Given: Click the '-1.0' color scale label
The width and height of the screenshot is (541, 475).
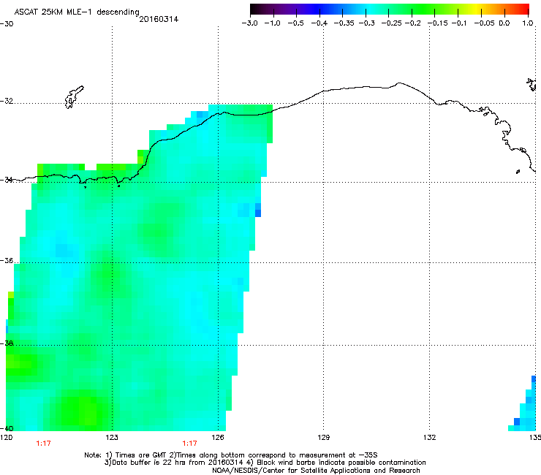Looking at the screenshot, I should pyautogui.click(x=272, y=23).
